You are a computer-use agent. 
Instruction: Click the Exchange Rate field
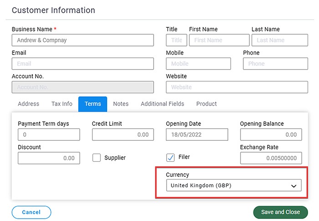click(x=271, y=158)
